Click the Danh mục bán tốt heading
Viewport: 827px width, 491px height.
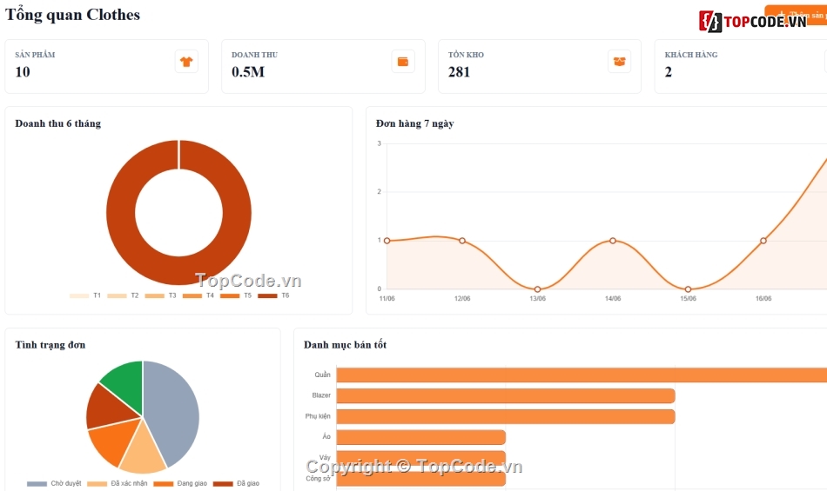coord(345,345)
